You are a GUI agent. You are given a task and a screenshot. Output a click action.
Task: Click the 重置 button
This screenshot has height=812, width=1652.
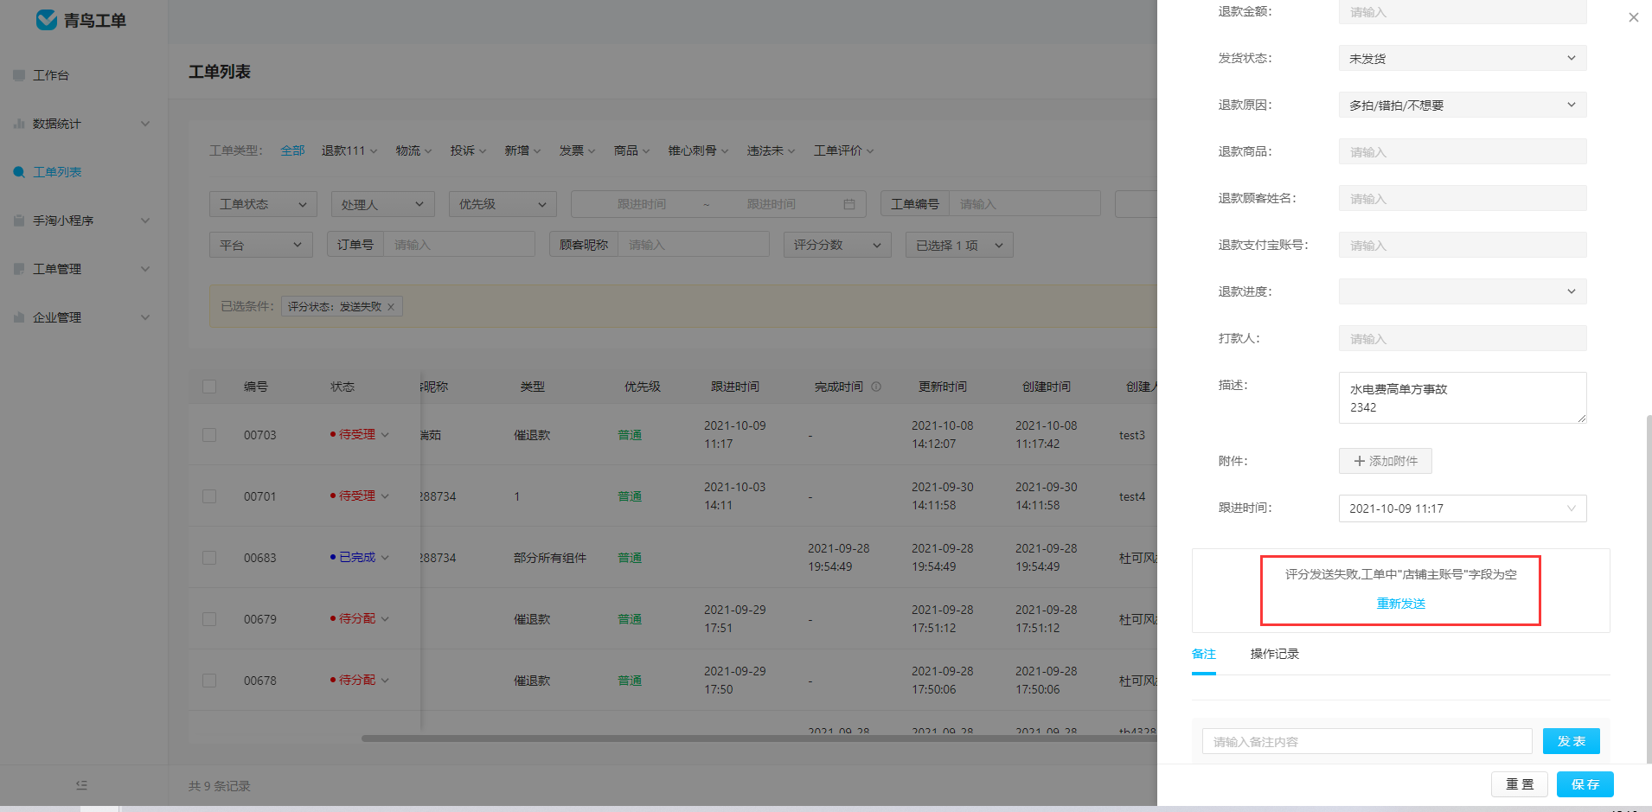(1520, 784)
